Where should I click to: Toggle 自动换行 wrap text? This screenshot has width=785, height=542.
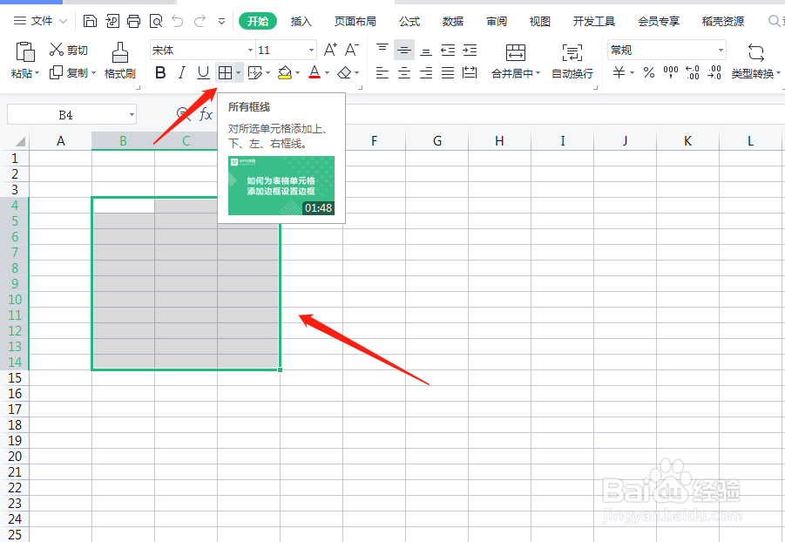coord(572,63)
